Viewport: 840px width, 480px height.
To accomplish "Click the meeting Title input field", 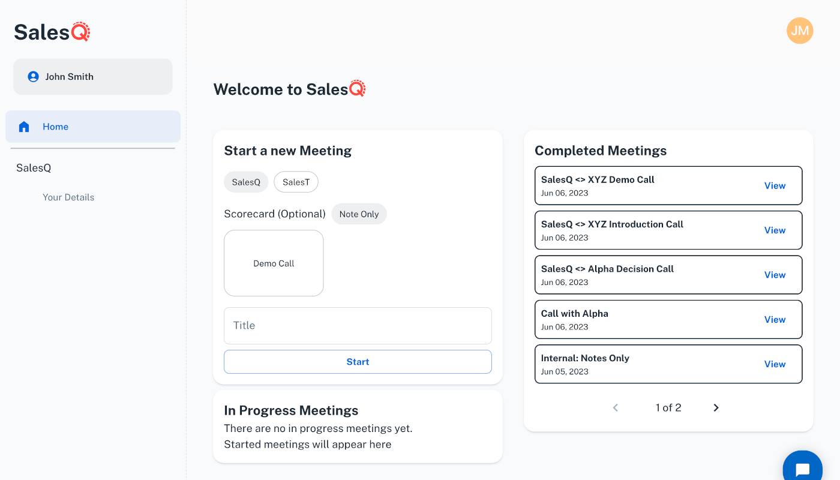I will [358, 326].
